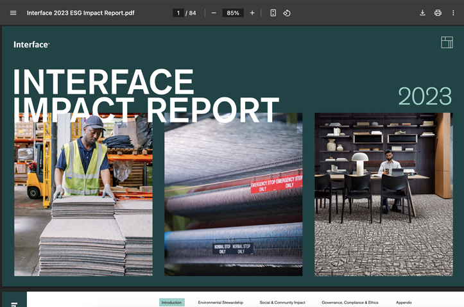
Task: Click the office dining room photo
Action: coord(384,194)
